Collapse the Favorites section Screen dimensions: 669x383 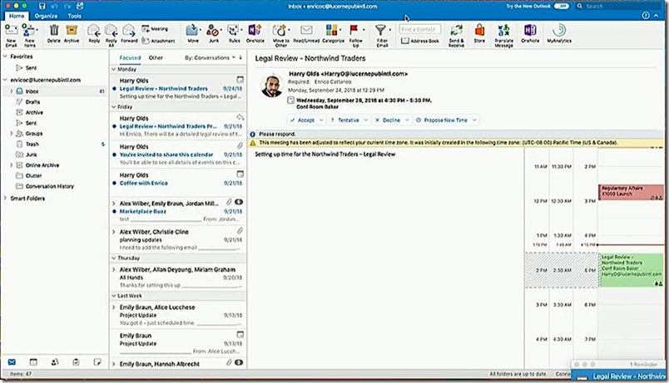click(5, 56)
